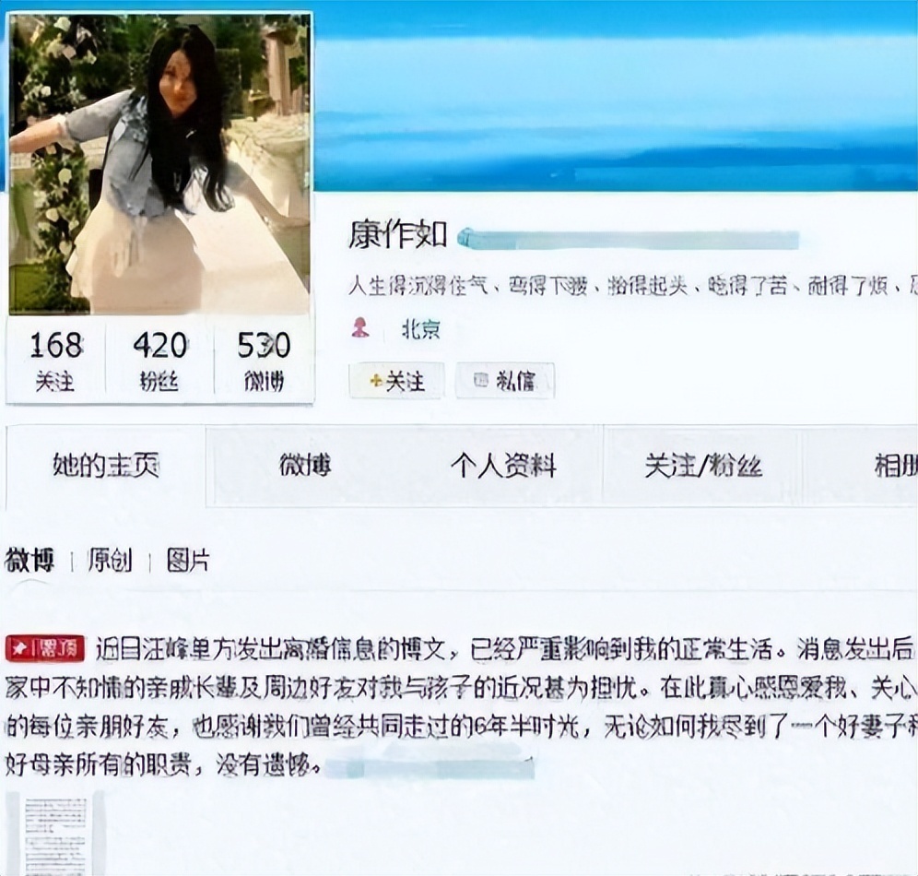918x876 pixels.
Task: Select the 微博 filter above posts
Action: (29, 561)
